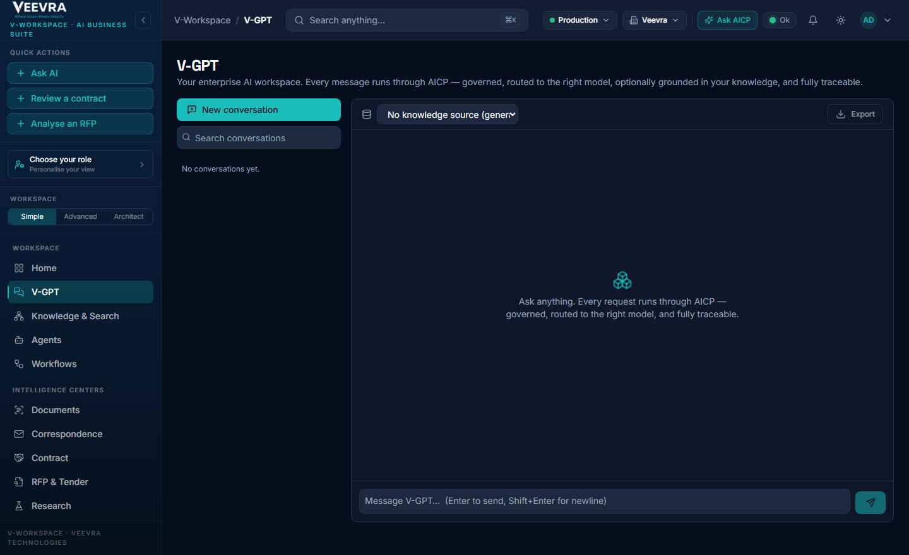Click the cubes icon in empty chat

(622, 280)
